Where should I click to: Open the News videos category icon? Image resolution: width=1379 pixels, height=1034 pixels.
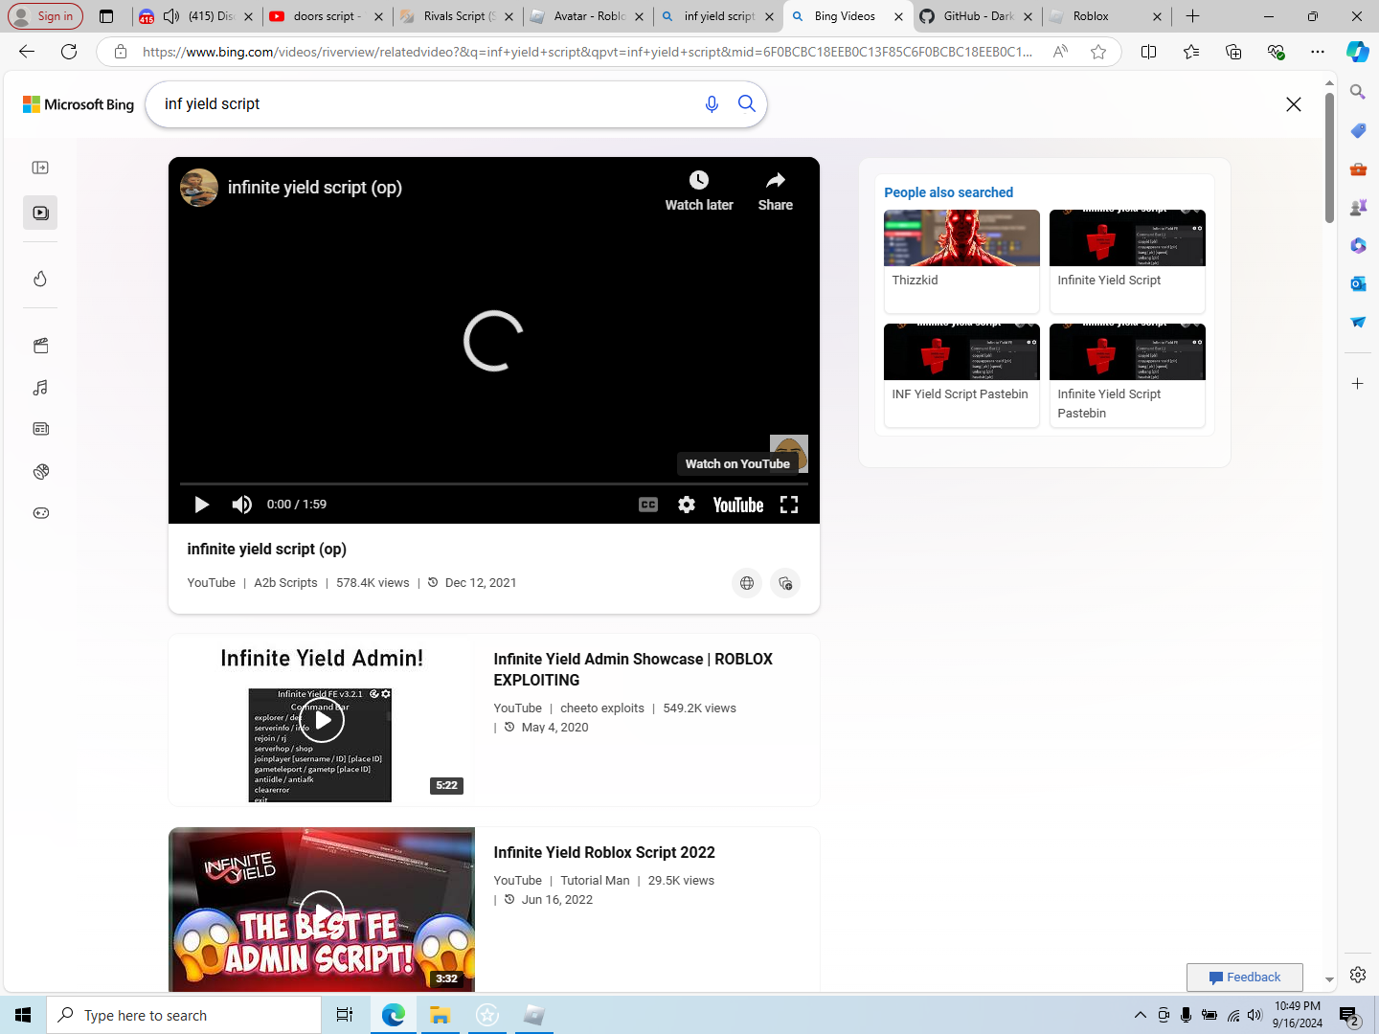(x=40, y=429)
